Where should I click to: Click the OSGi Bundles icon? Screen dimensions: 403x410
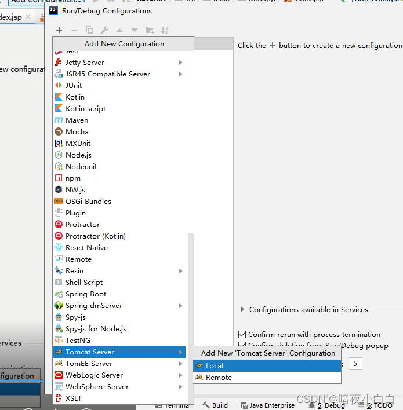pos(59,202)
